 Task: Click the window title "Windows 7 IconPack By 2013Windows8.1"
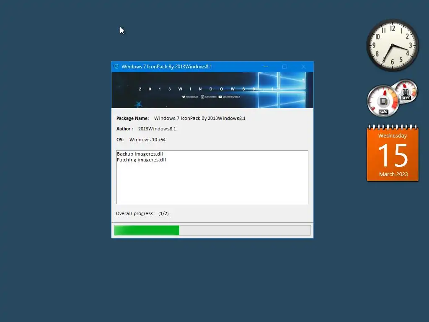click(x=167, y=67)
